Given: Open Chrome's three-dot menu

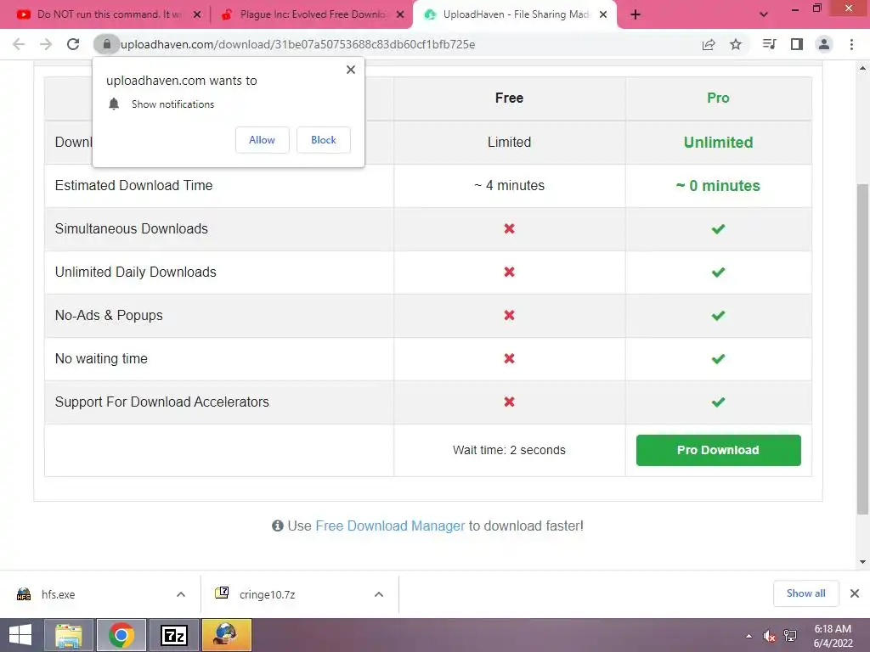Looking at the screenshot, I should coord(851,44).
